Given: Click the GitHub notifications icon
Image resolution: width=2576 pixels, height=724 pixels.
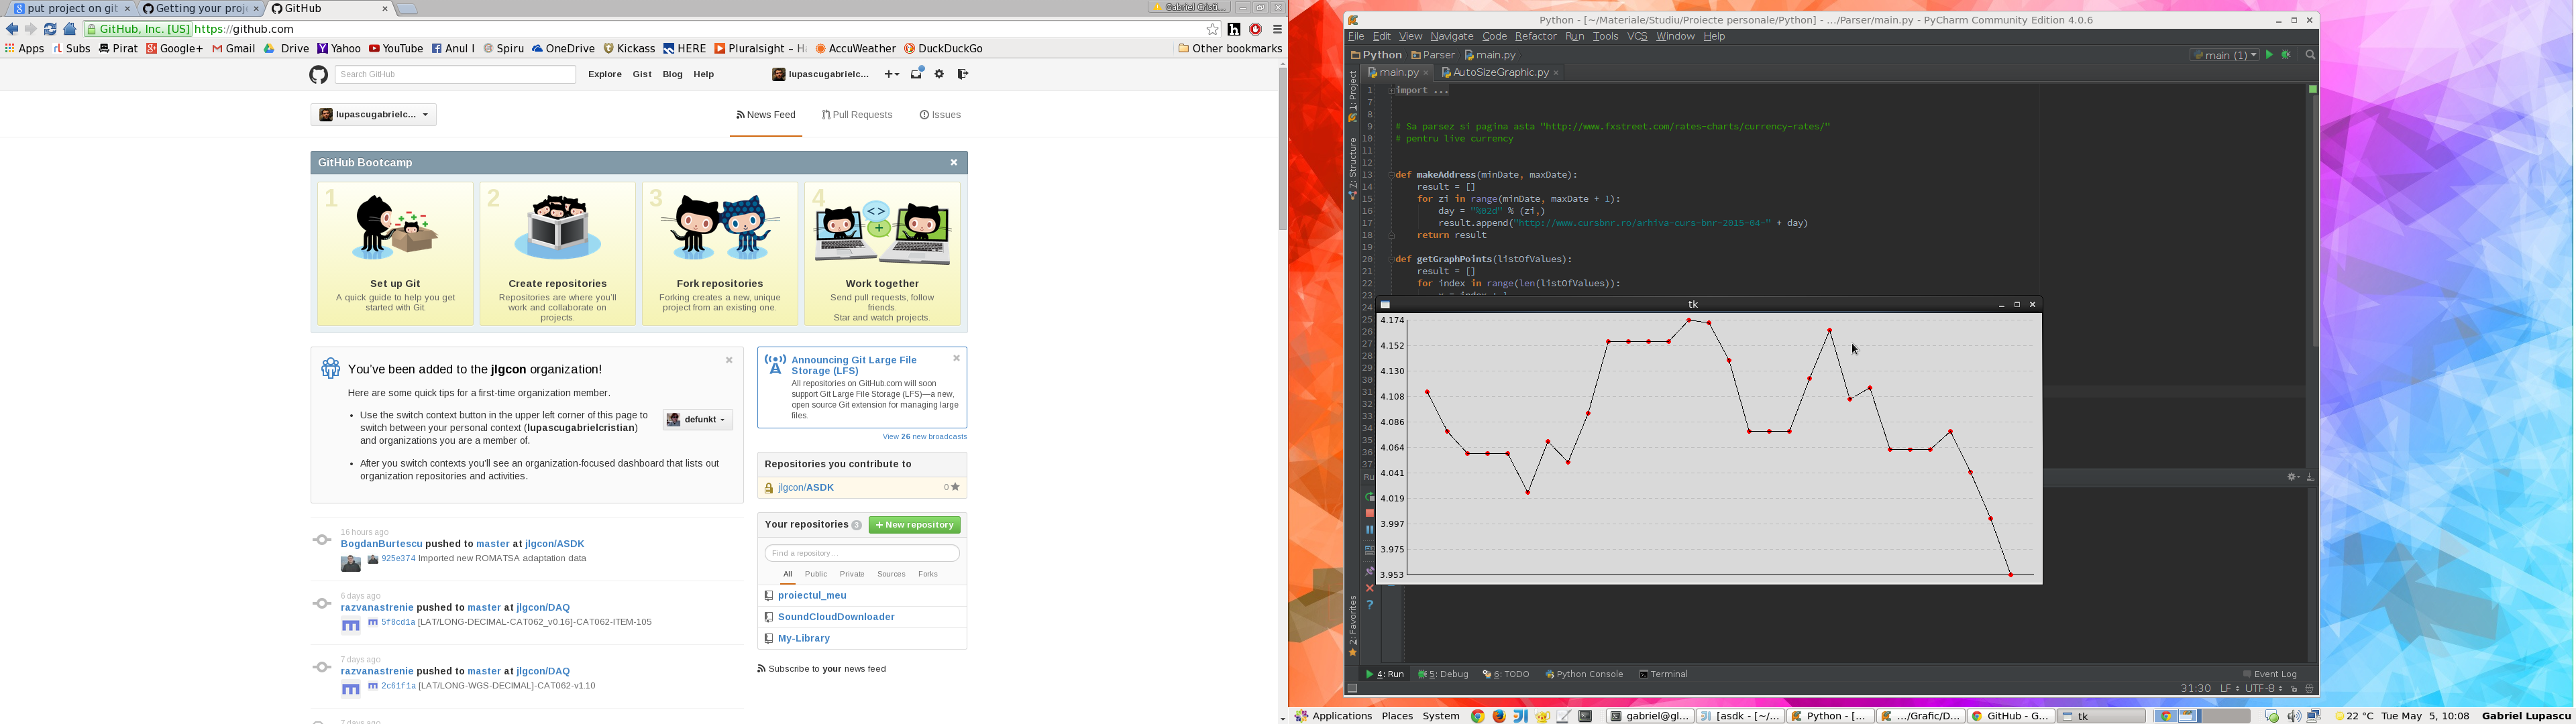Looking at the screenshot, I should [x=916, y=74].
